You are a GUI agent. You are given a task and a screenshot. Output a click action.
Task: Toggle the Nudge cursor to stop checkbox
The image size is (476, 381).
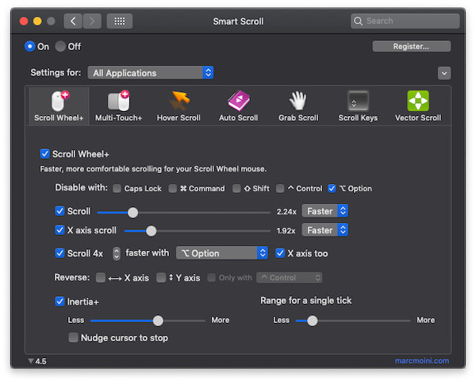[74, 338]
